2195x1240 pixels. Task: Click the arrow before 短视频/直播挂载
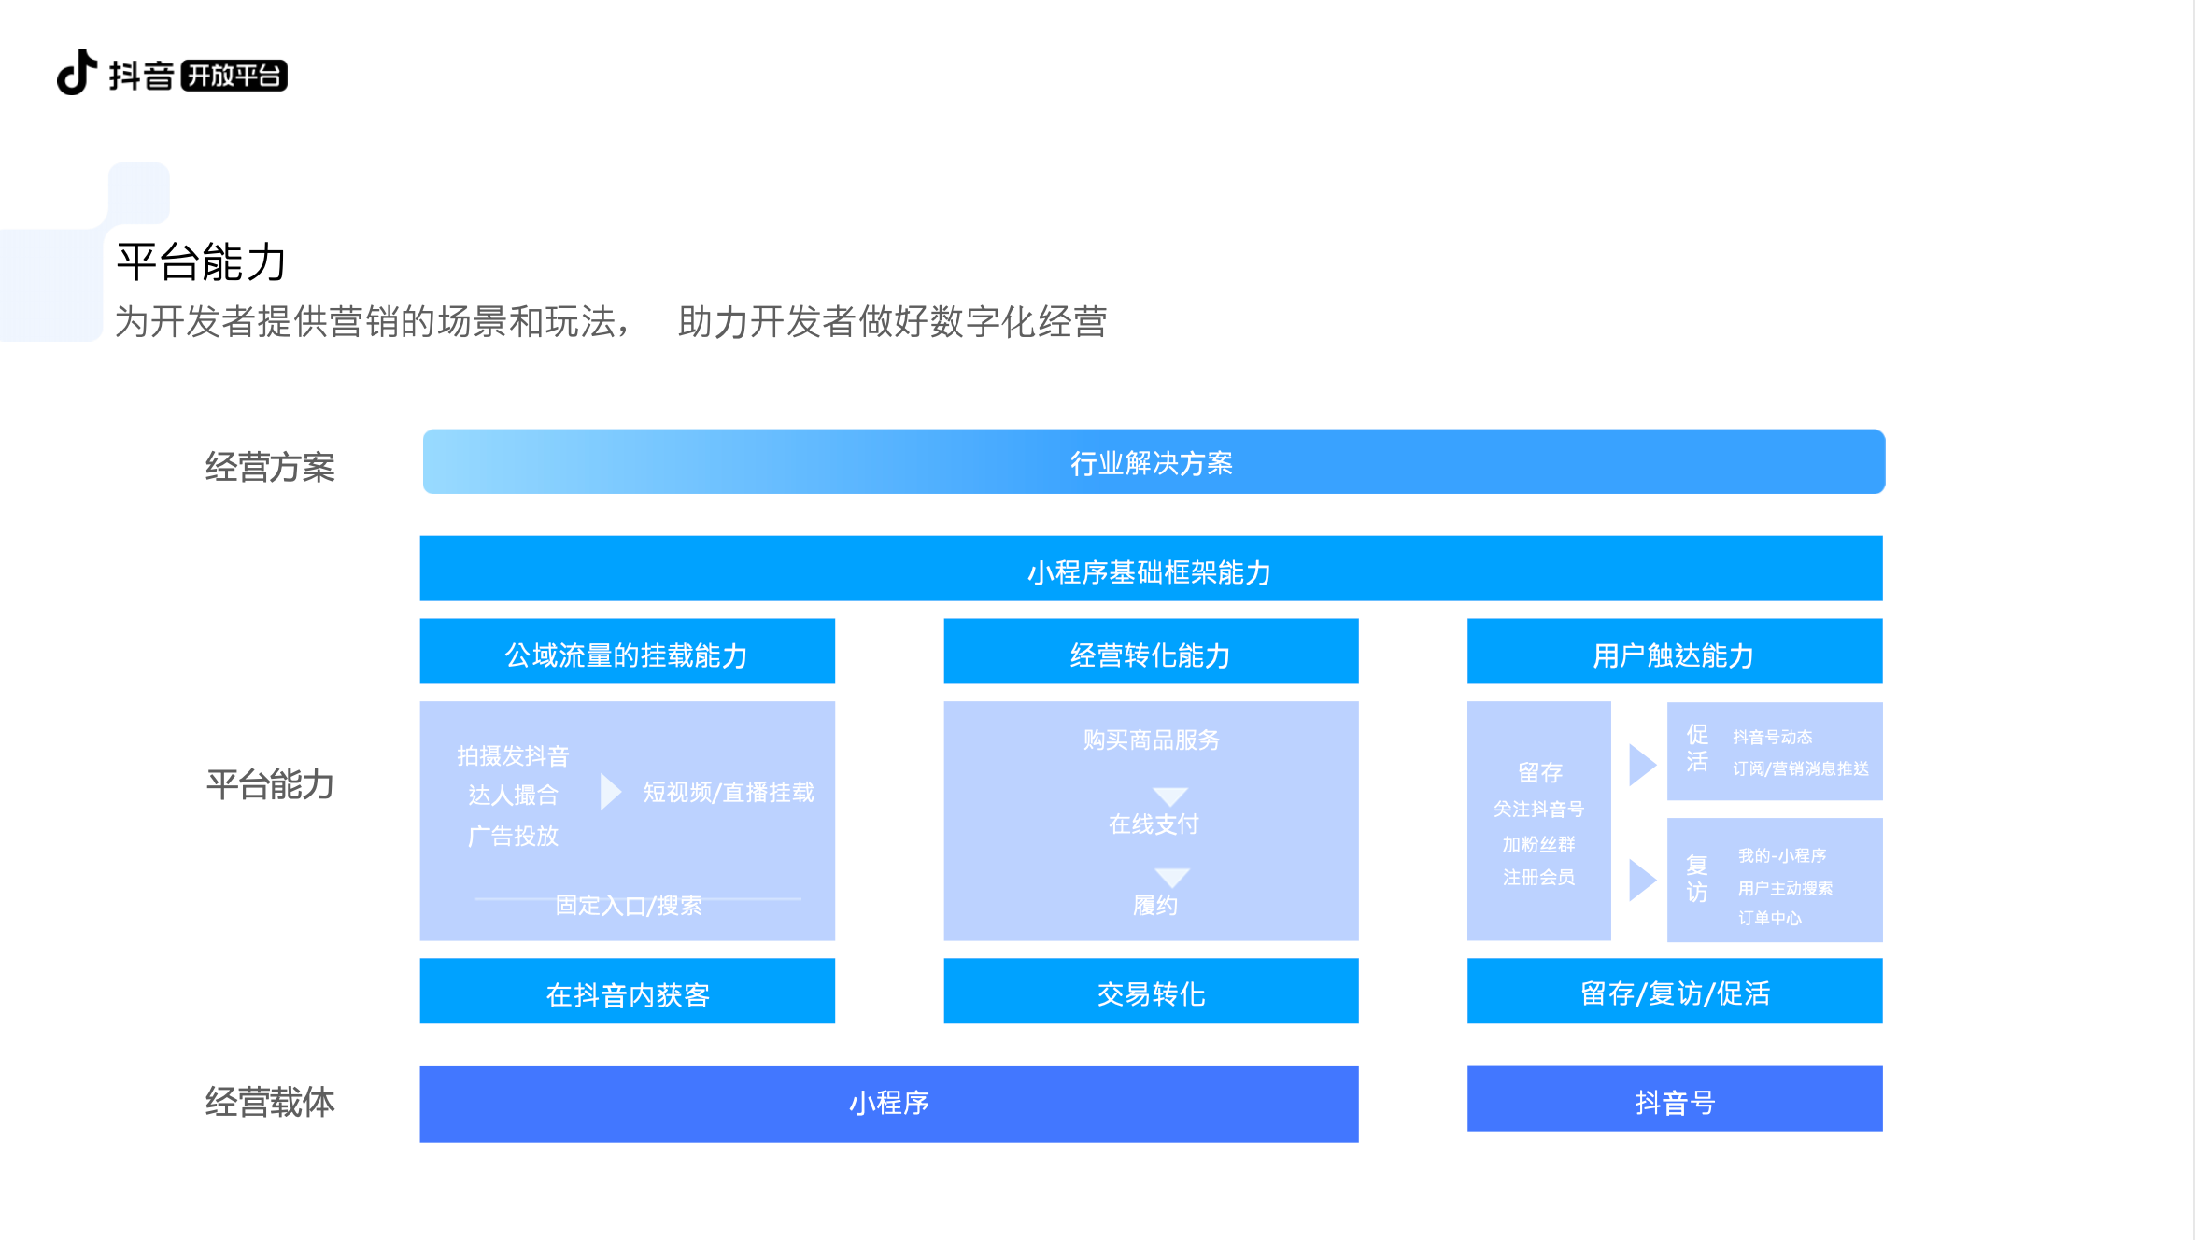point(610,792)
